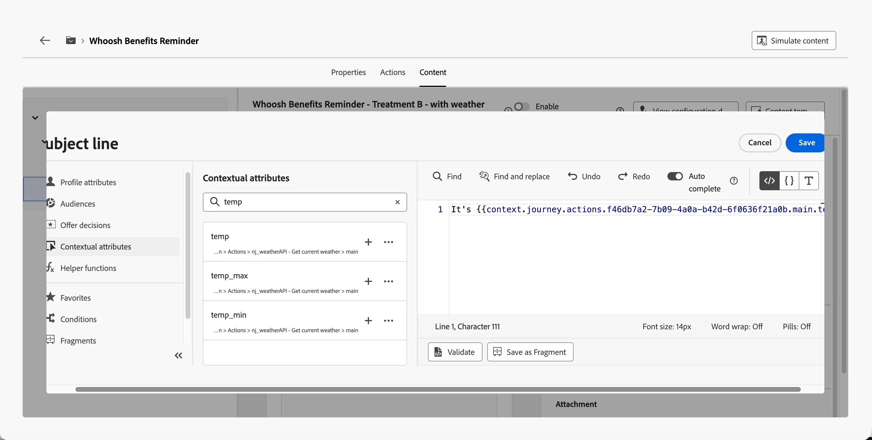Collapse the left navigation panel
This screenshot has height=440, width=872.
178,355
